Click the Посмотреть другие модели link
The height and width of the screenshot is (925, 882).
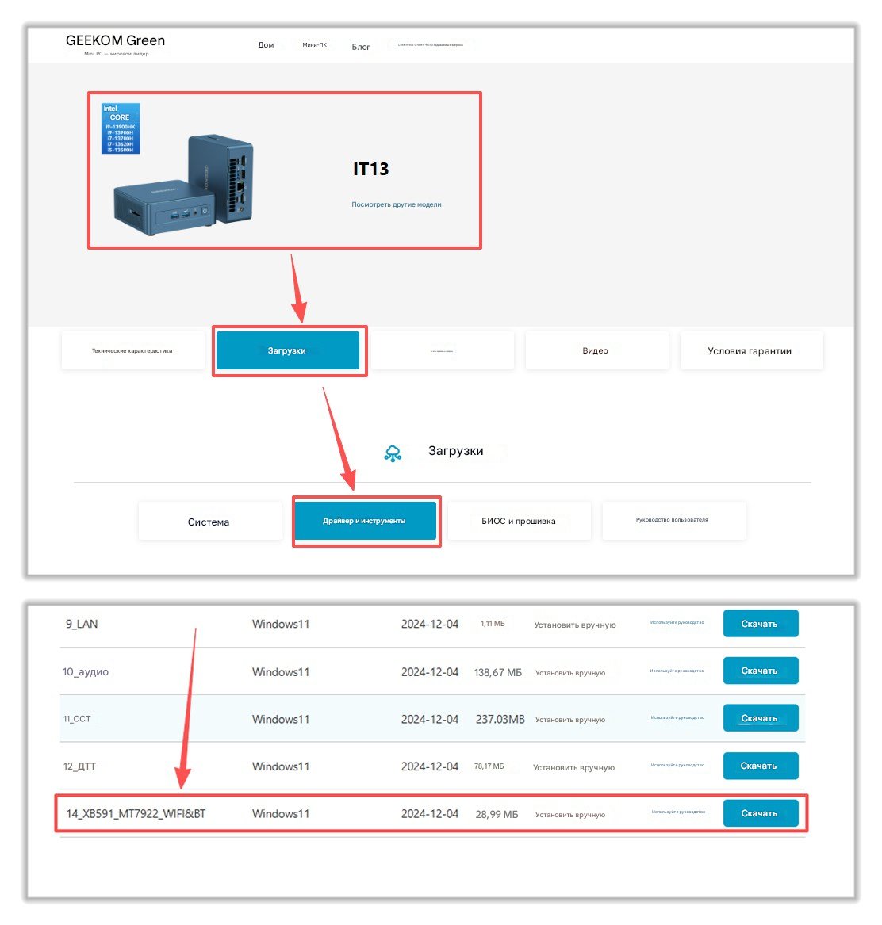[x=397, y=204]
